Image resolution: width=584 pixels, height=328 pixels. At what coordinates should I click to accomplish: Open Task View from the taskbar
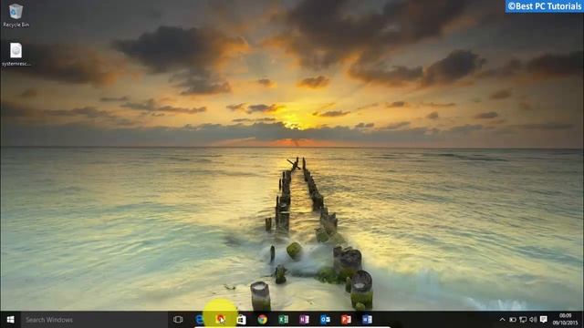pyautogui.click(x=178, y=320)
